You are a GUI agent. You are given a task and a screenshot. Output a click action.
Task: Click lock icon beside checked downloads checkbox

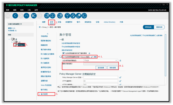click(x=89, y=53)
